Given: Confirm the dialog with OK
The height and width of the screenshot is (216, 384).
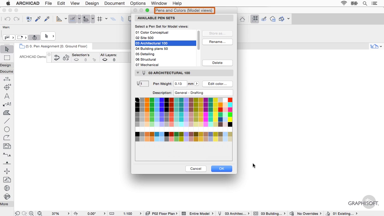Looking at the screenshot, I should 221,169.
